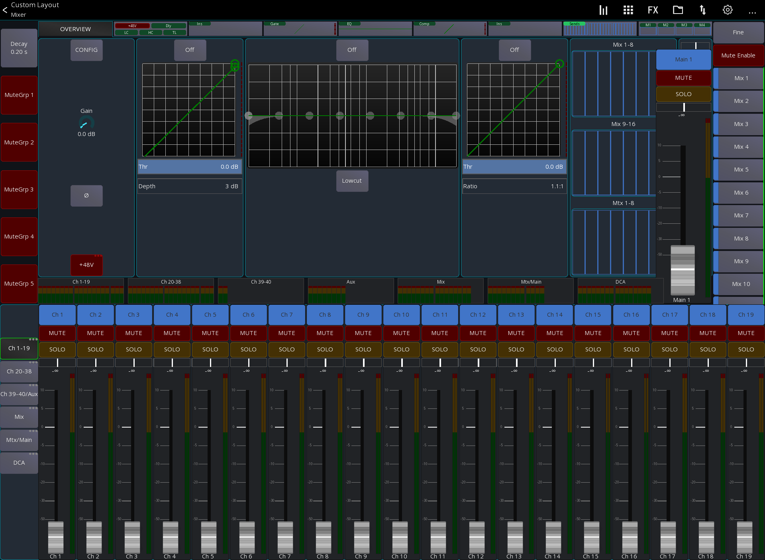Switch to the Ch 20-38 bank tab
The height and width of the screenshot is (560, 765).
tap(19, 371)
